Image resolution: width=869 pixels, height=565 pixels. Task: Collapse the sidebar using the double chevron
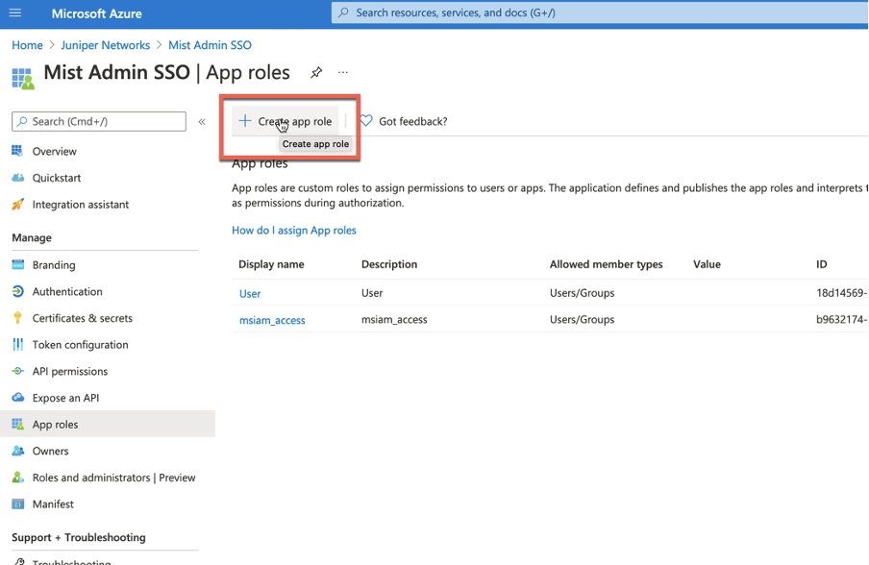point(202,120)
